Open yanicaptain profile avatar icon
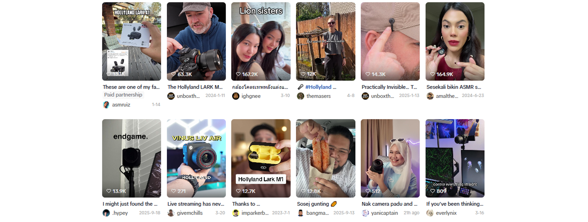This screenshot has width=588, height=222. click(365, 213)
